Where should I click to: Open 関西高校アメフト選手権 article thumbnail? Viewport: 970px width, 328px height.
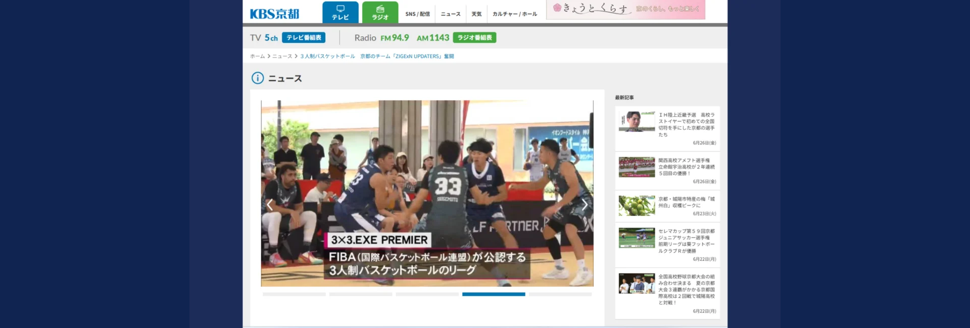click(637, 167)
